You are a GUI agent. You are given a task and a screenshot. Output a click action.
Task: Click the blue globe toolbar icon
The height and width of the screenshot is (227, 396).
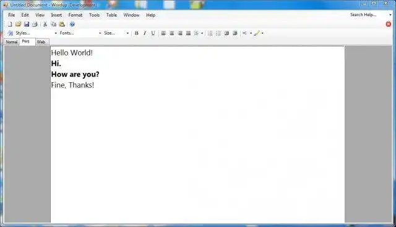(72, 24)
